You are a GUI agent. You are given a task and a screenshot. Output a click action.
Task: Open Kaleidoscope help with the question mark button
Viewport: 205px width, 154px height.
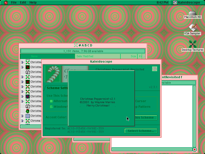(x=155, y=69)
